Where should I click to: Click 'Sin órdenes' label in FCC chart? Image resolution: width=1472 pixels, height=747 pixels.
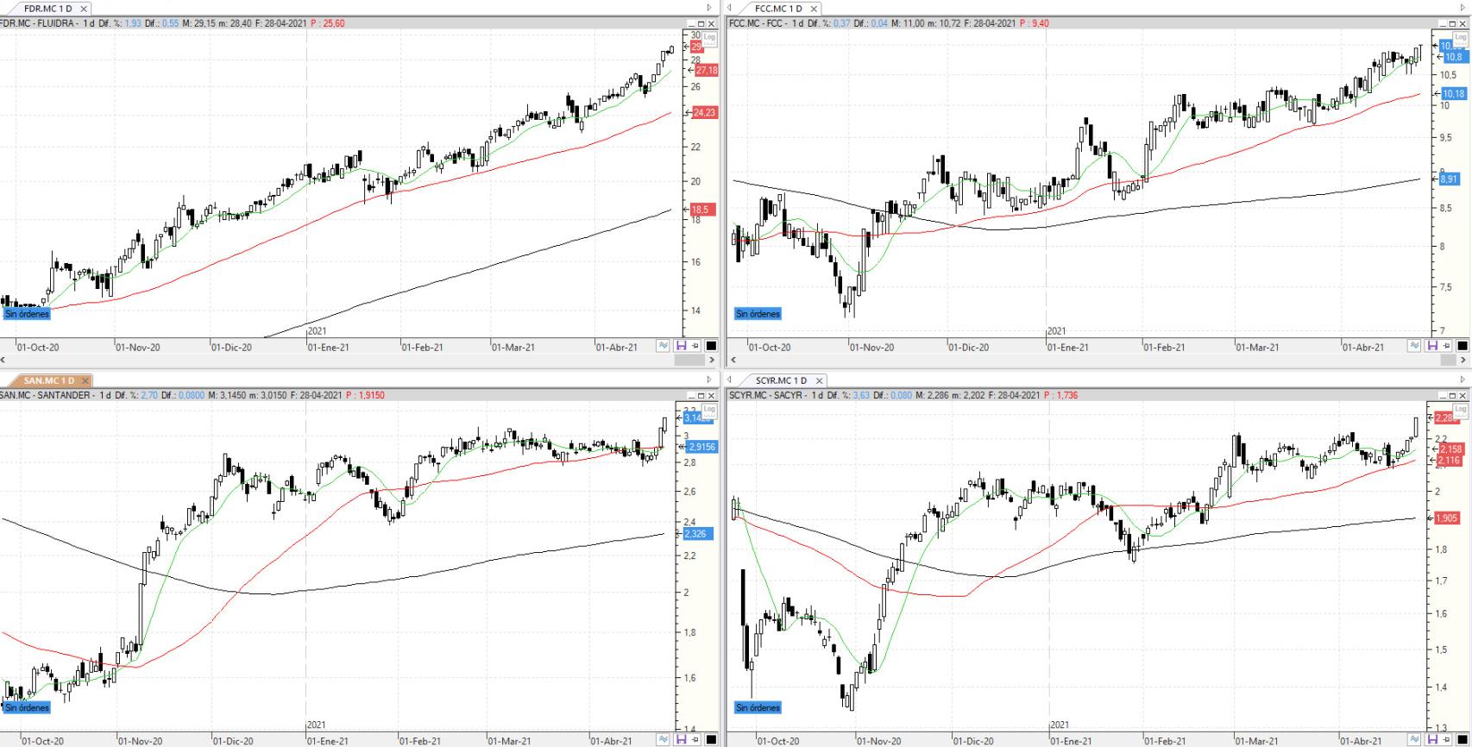[x=758, y=314]
